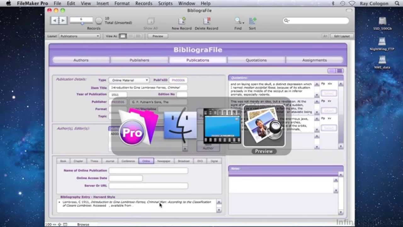Select the Journal format tab
The image size is (403, 227).
110,161
